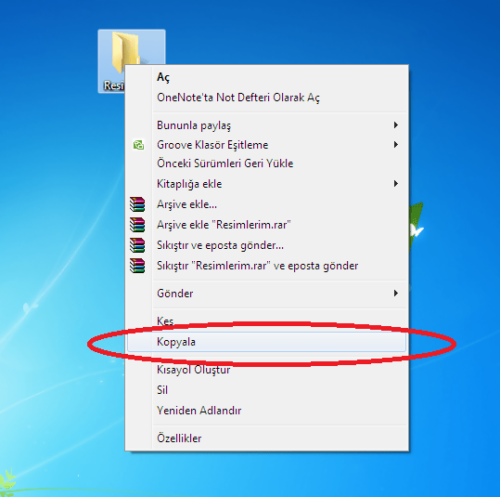This screenshot has height=497, width=500.
Task: Click WinRAR icon beside Arşive ekle...
Action: pos(137,204)
